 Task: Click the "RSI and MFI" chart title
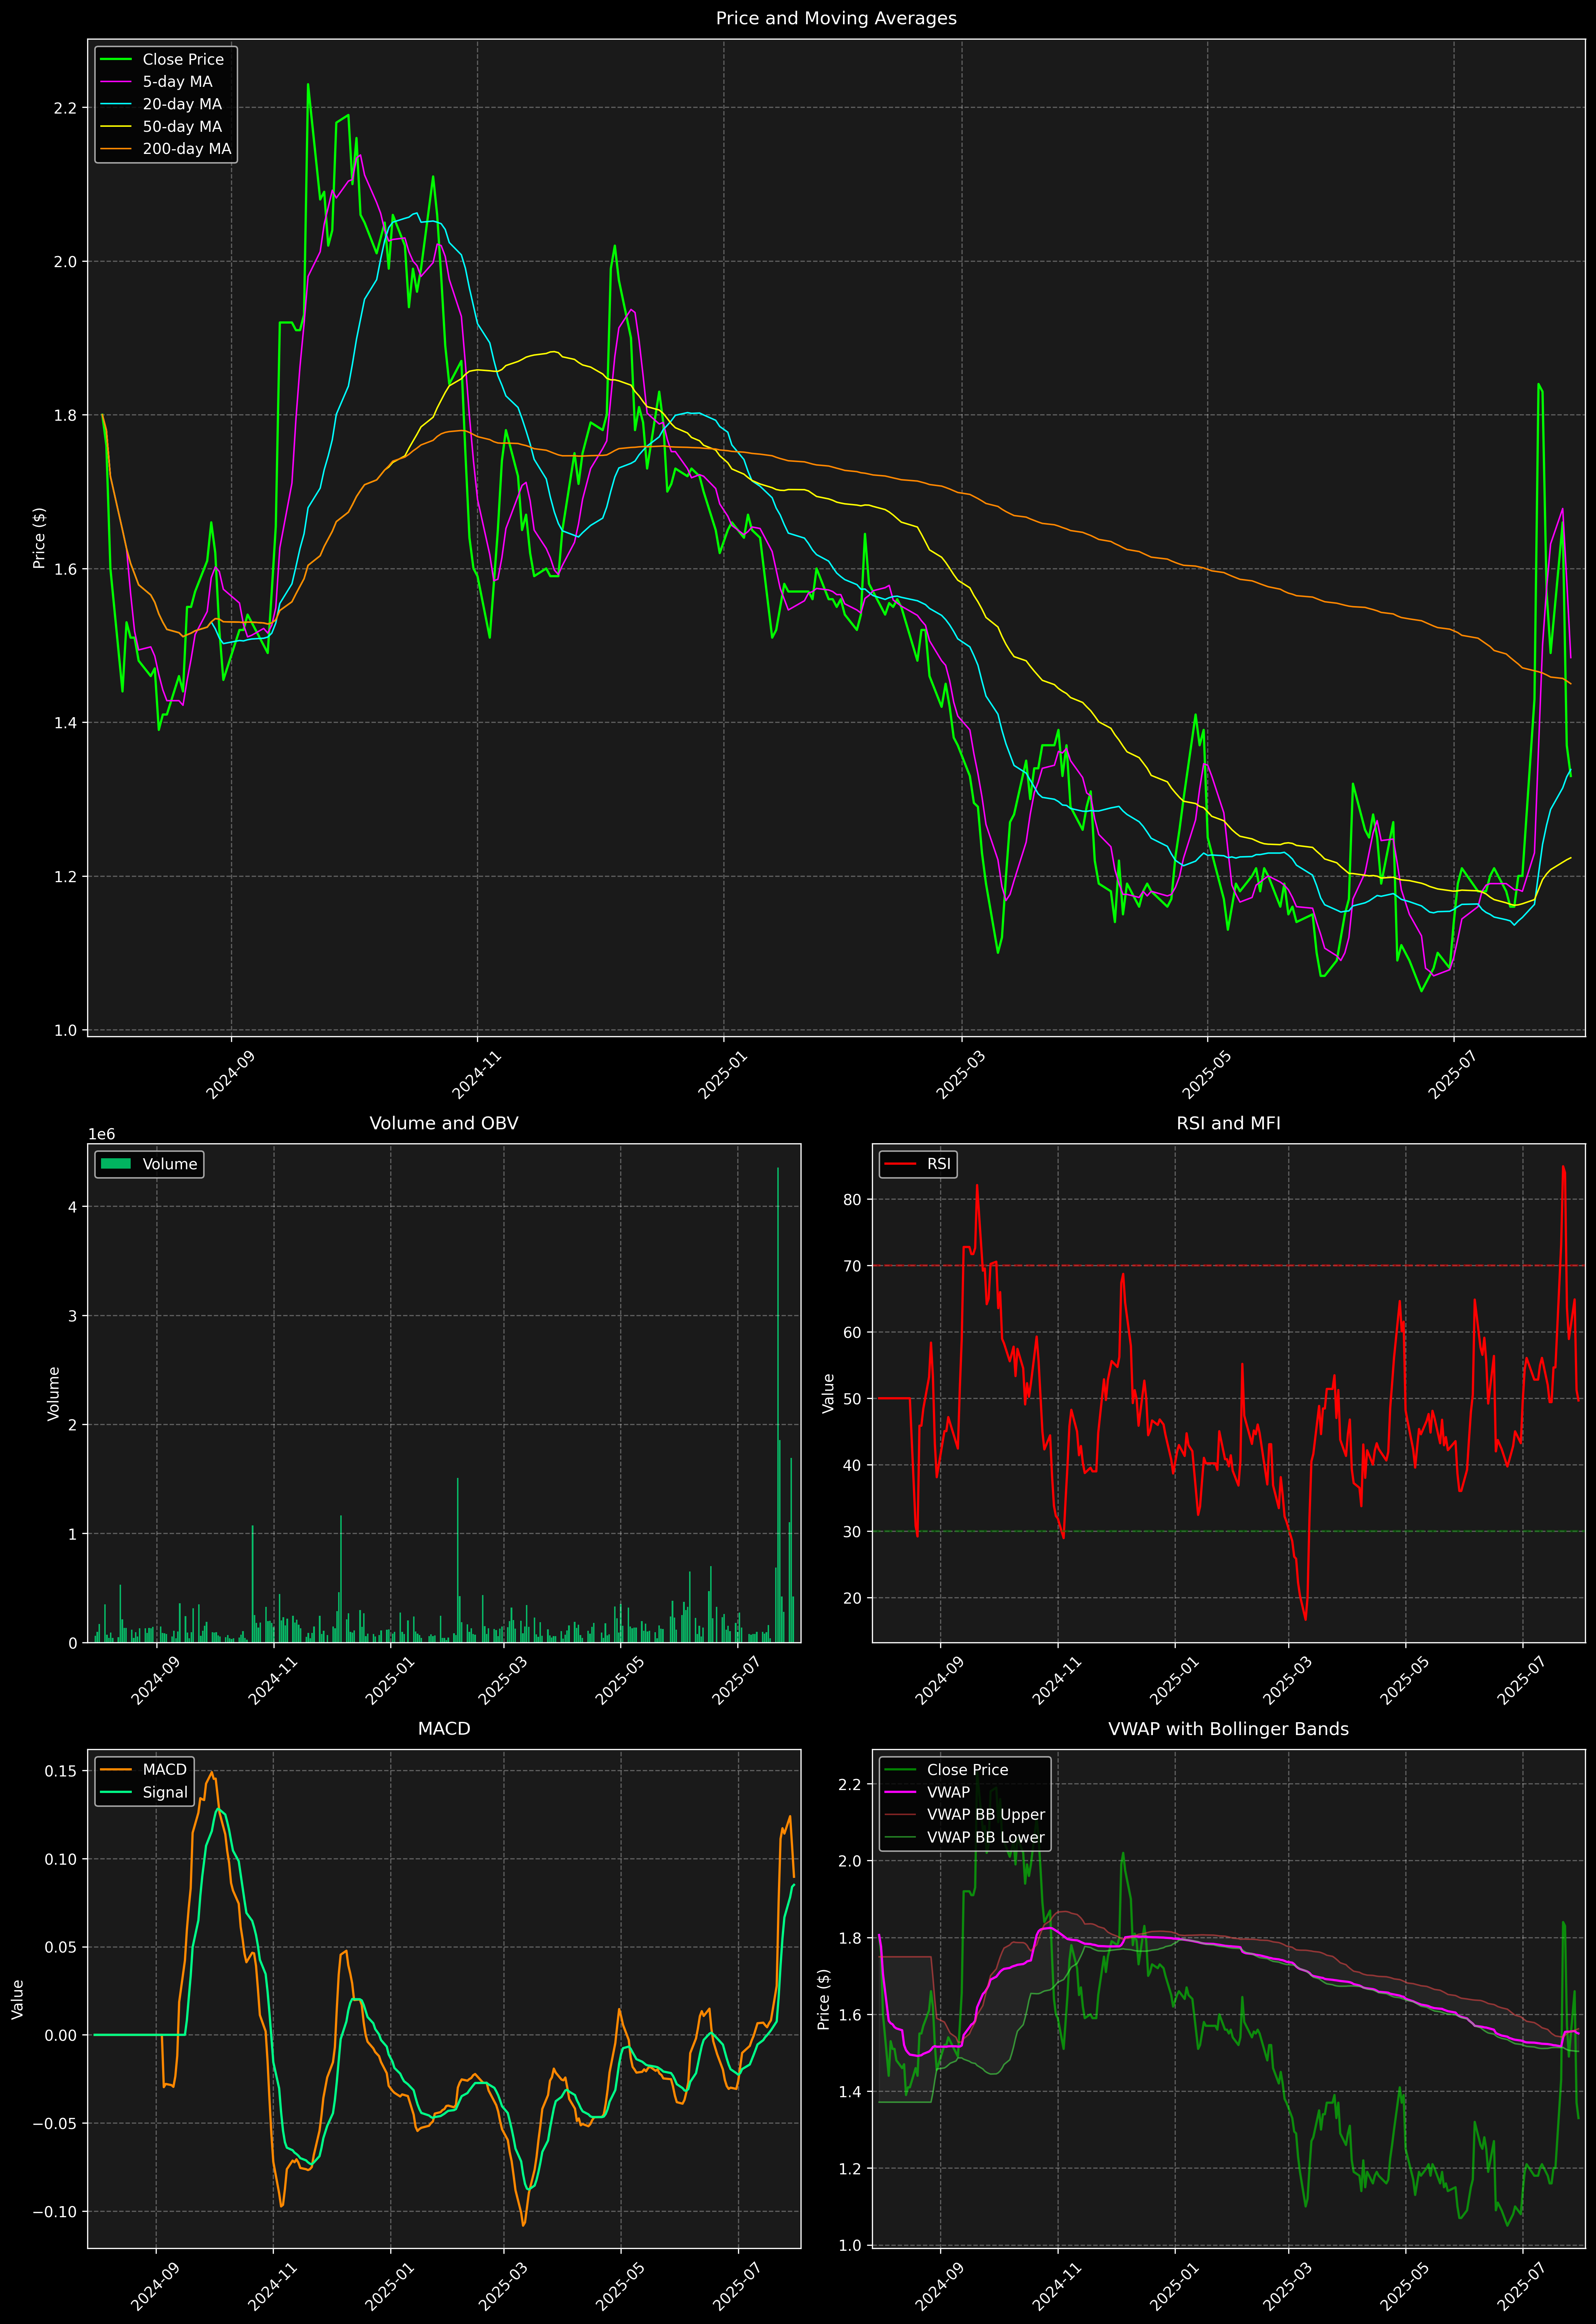click(x=1228, y=1123)
